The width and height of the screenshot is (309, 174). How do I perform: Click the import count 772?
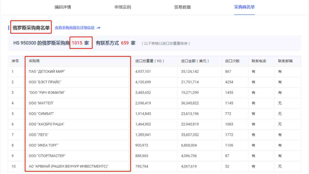click(228, 114)
